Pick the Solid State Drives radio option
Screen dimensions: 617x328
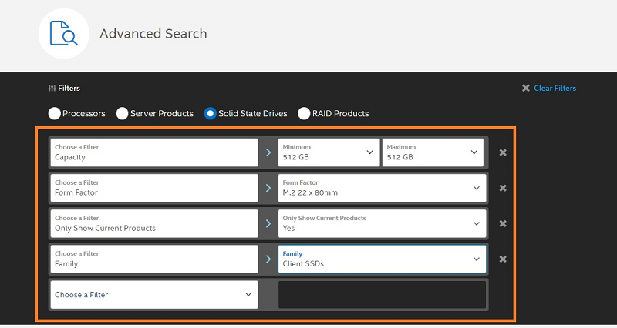pos(210,114)
